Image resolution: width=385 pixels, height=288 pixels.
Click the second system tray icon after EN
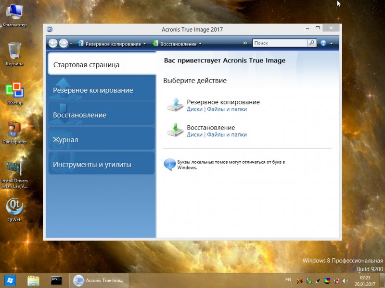click(308, 281)
